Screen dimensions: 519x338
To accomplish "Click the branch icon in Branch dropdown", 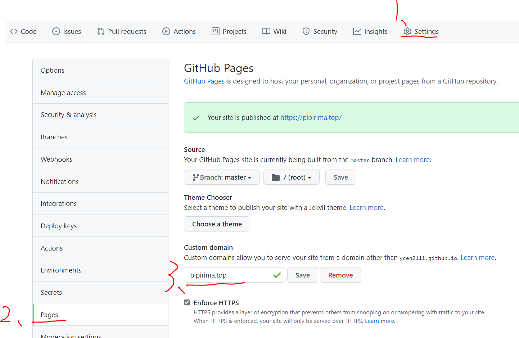I will point(195,177).
